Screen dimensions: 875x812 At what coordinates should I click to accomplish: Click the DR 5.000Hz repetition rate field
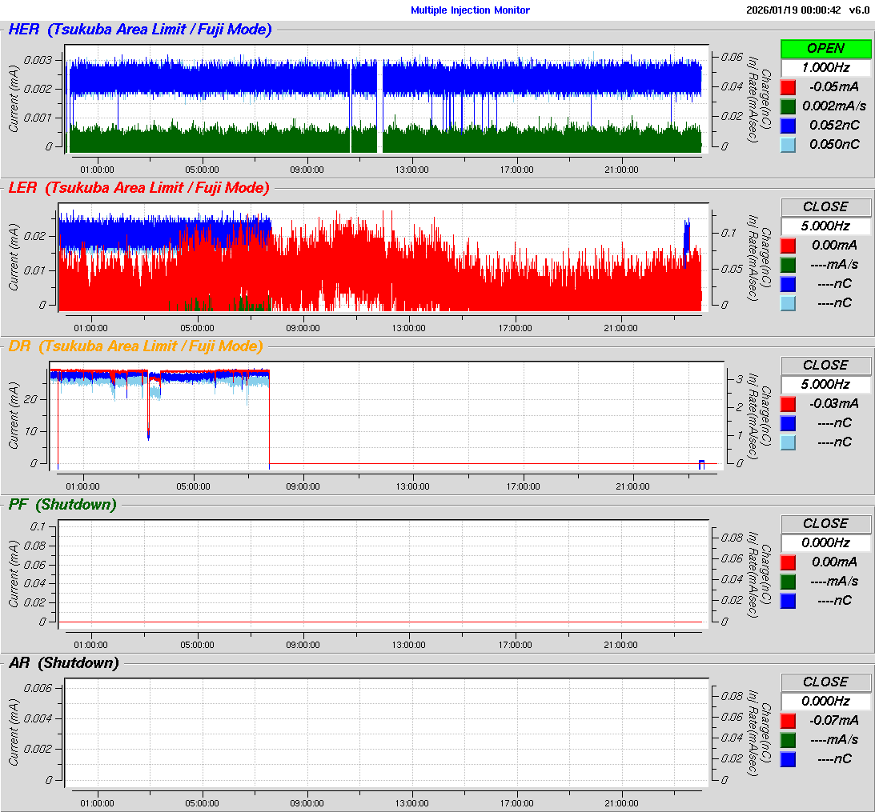point(825,385)
